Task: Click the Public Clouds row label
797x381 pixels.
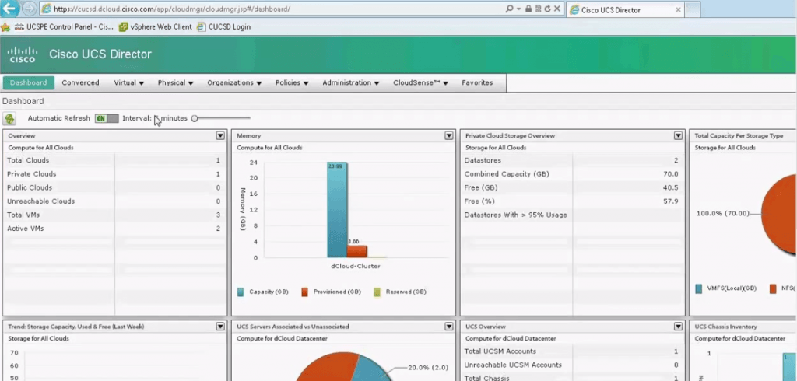Action: [x=30, y=188]
